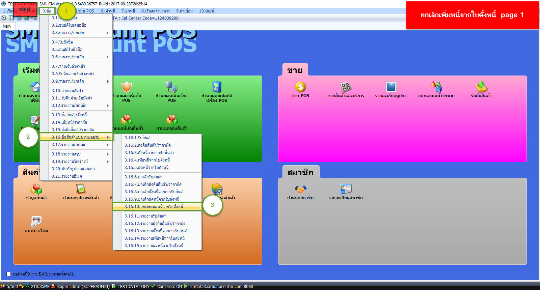Screen dimensions: 540x290
Task: Expand submenu 3.12.รายงาน/ยกเลิก
Action: pyautogui.click(x=76, y=106)
